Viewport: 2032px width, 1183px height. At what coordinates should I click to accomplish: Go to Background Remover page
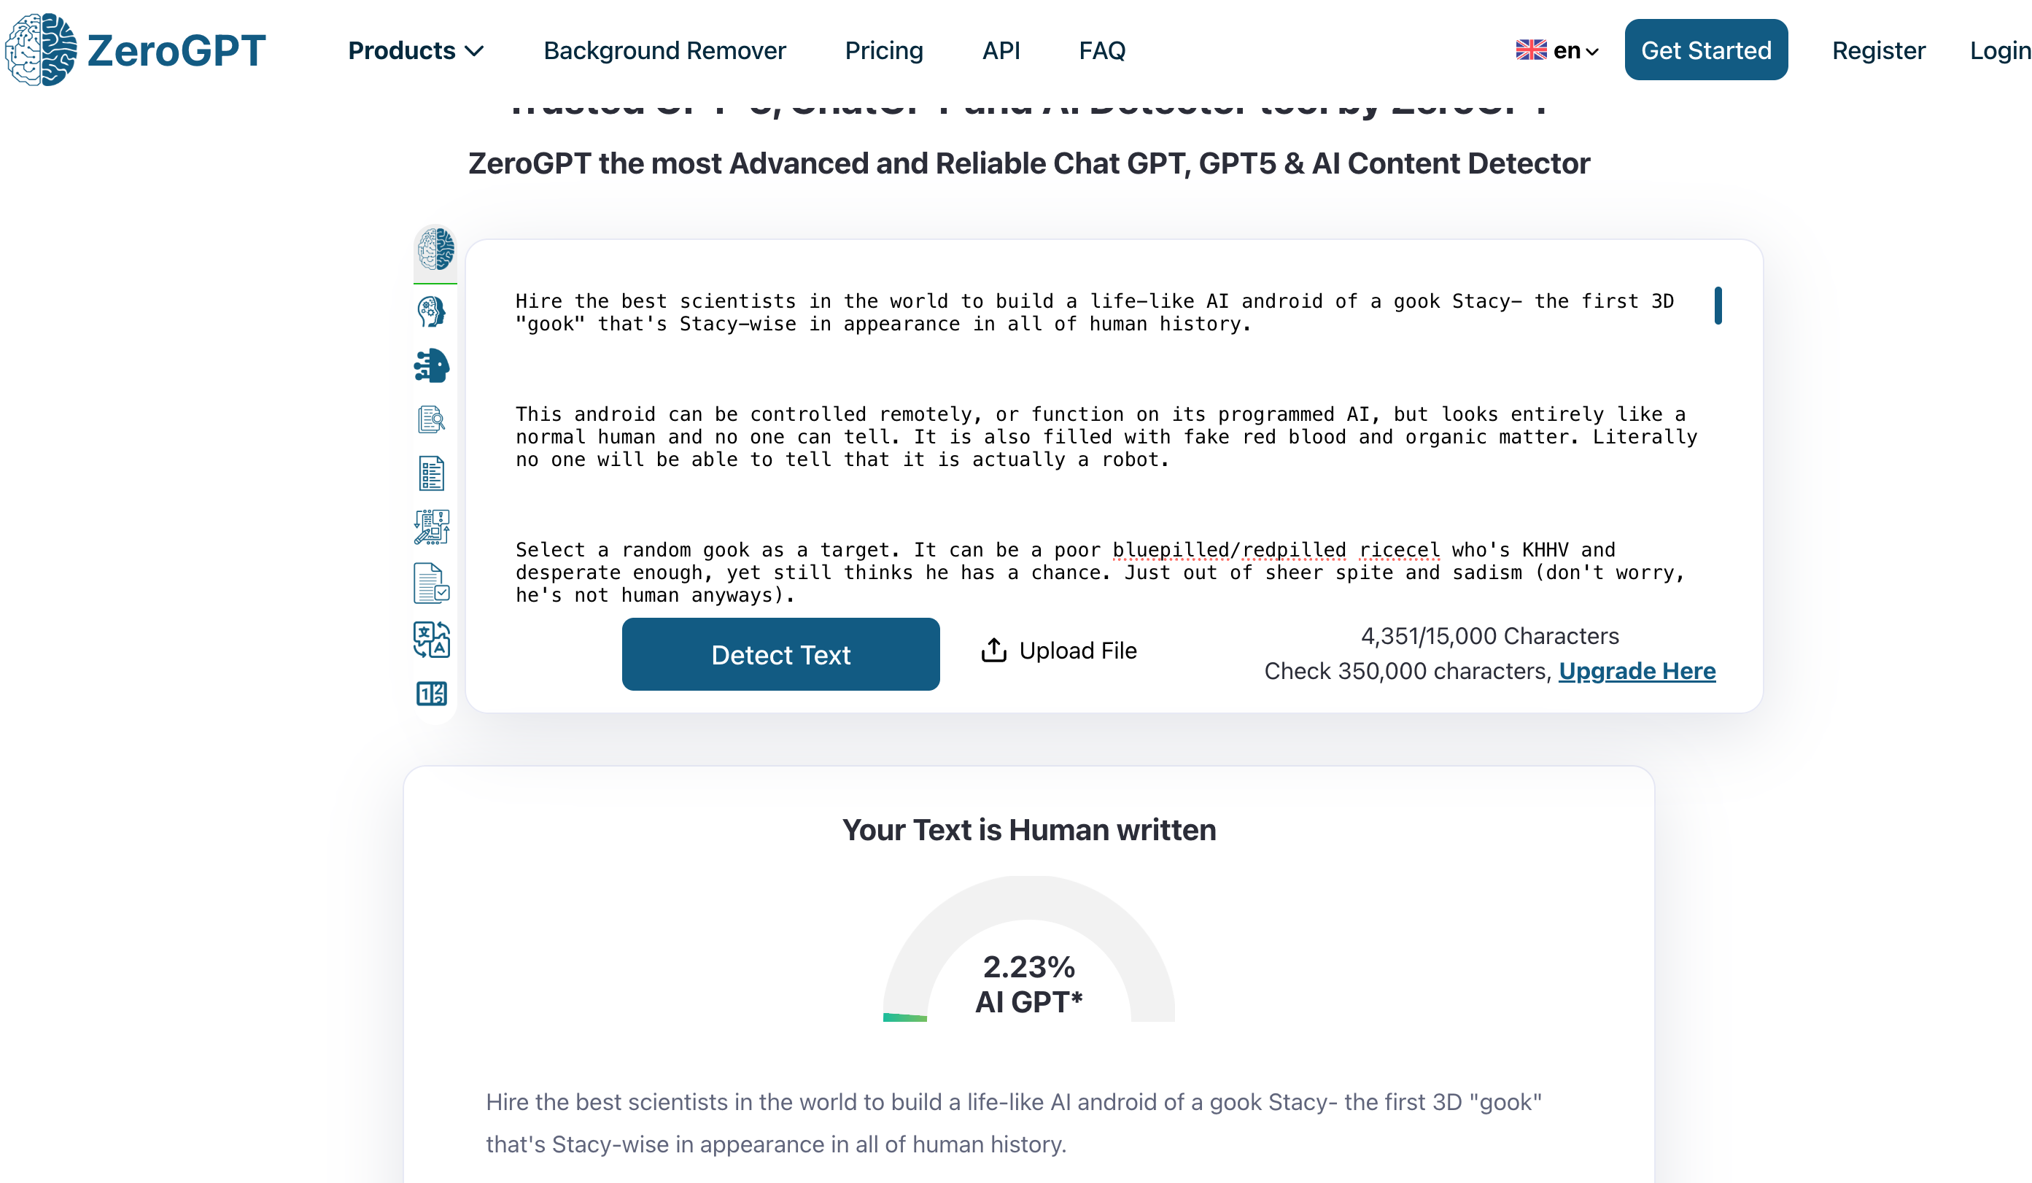coord(664,51)
